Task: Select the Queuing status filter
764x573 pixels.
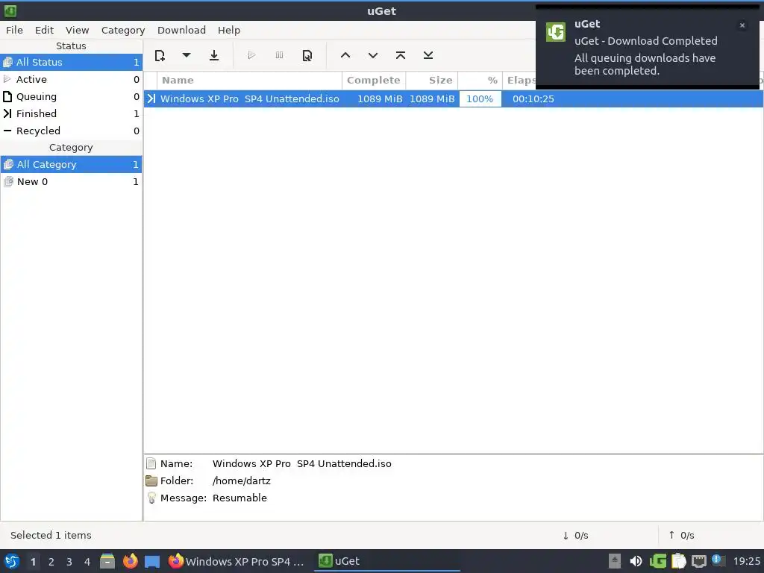Action: tap(71, 96)
